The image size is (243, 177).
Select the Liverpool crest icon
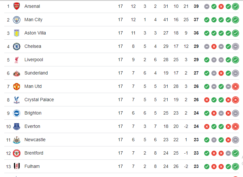coord(16,60)
